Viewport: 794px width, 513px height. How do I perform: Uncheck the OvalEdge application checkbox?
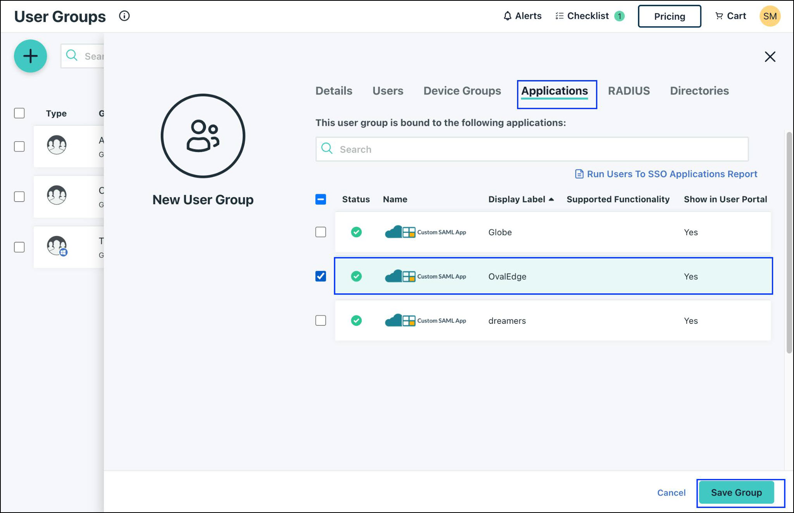coord(321,276)
